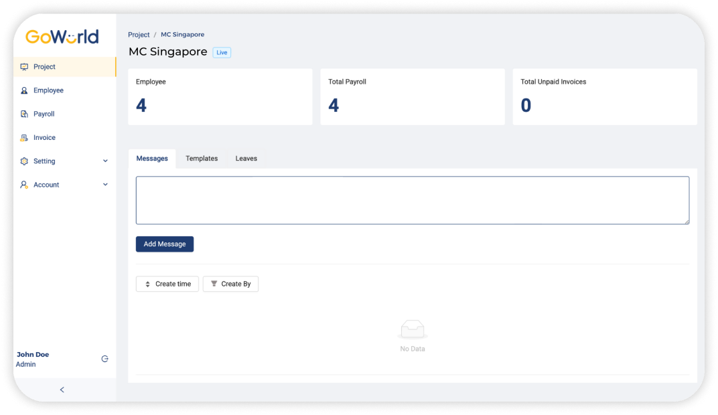Viewport: 718px width, 415px height.
Task: Switch to the Leaves tab
Action: coord(246,159)
